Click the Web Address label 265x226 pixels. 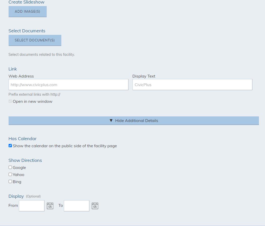point(21,76)
